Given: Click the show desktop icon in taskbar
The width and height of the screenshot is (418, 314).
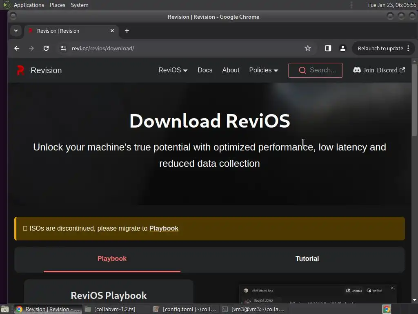Looking at the screenshot, I should click(4, 309).
